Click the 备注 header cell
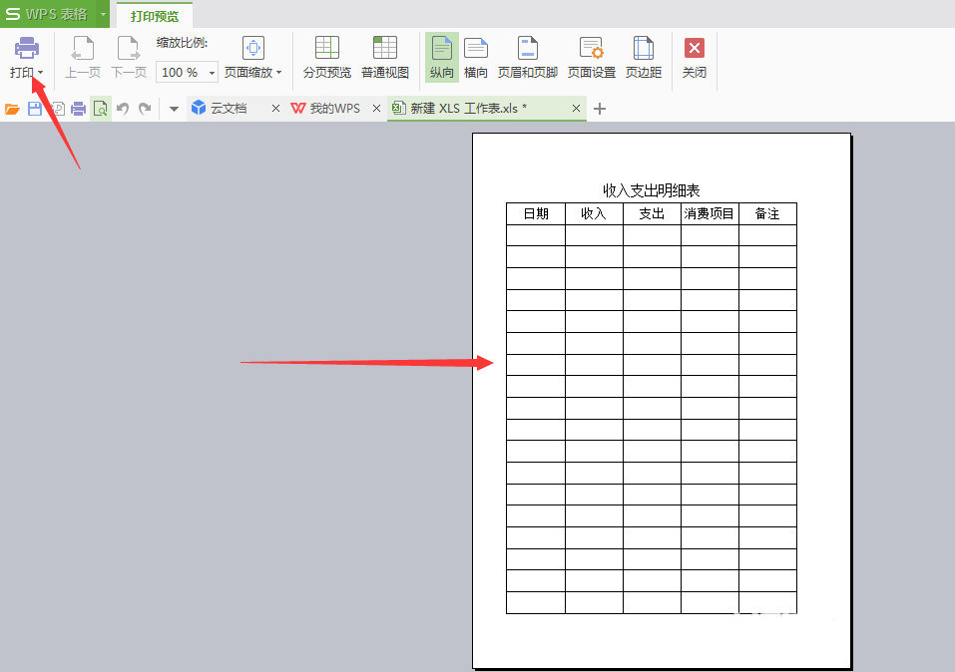955x672 pixels. pyautogui.click(x=767, y=213)
